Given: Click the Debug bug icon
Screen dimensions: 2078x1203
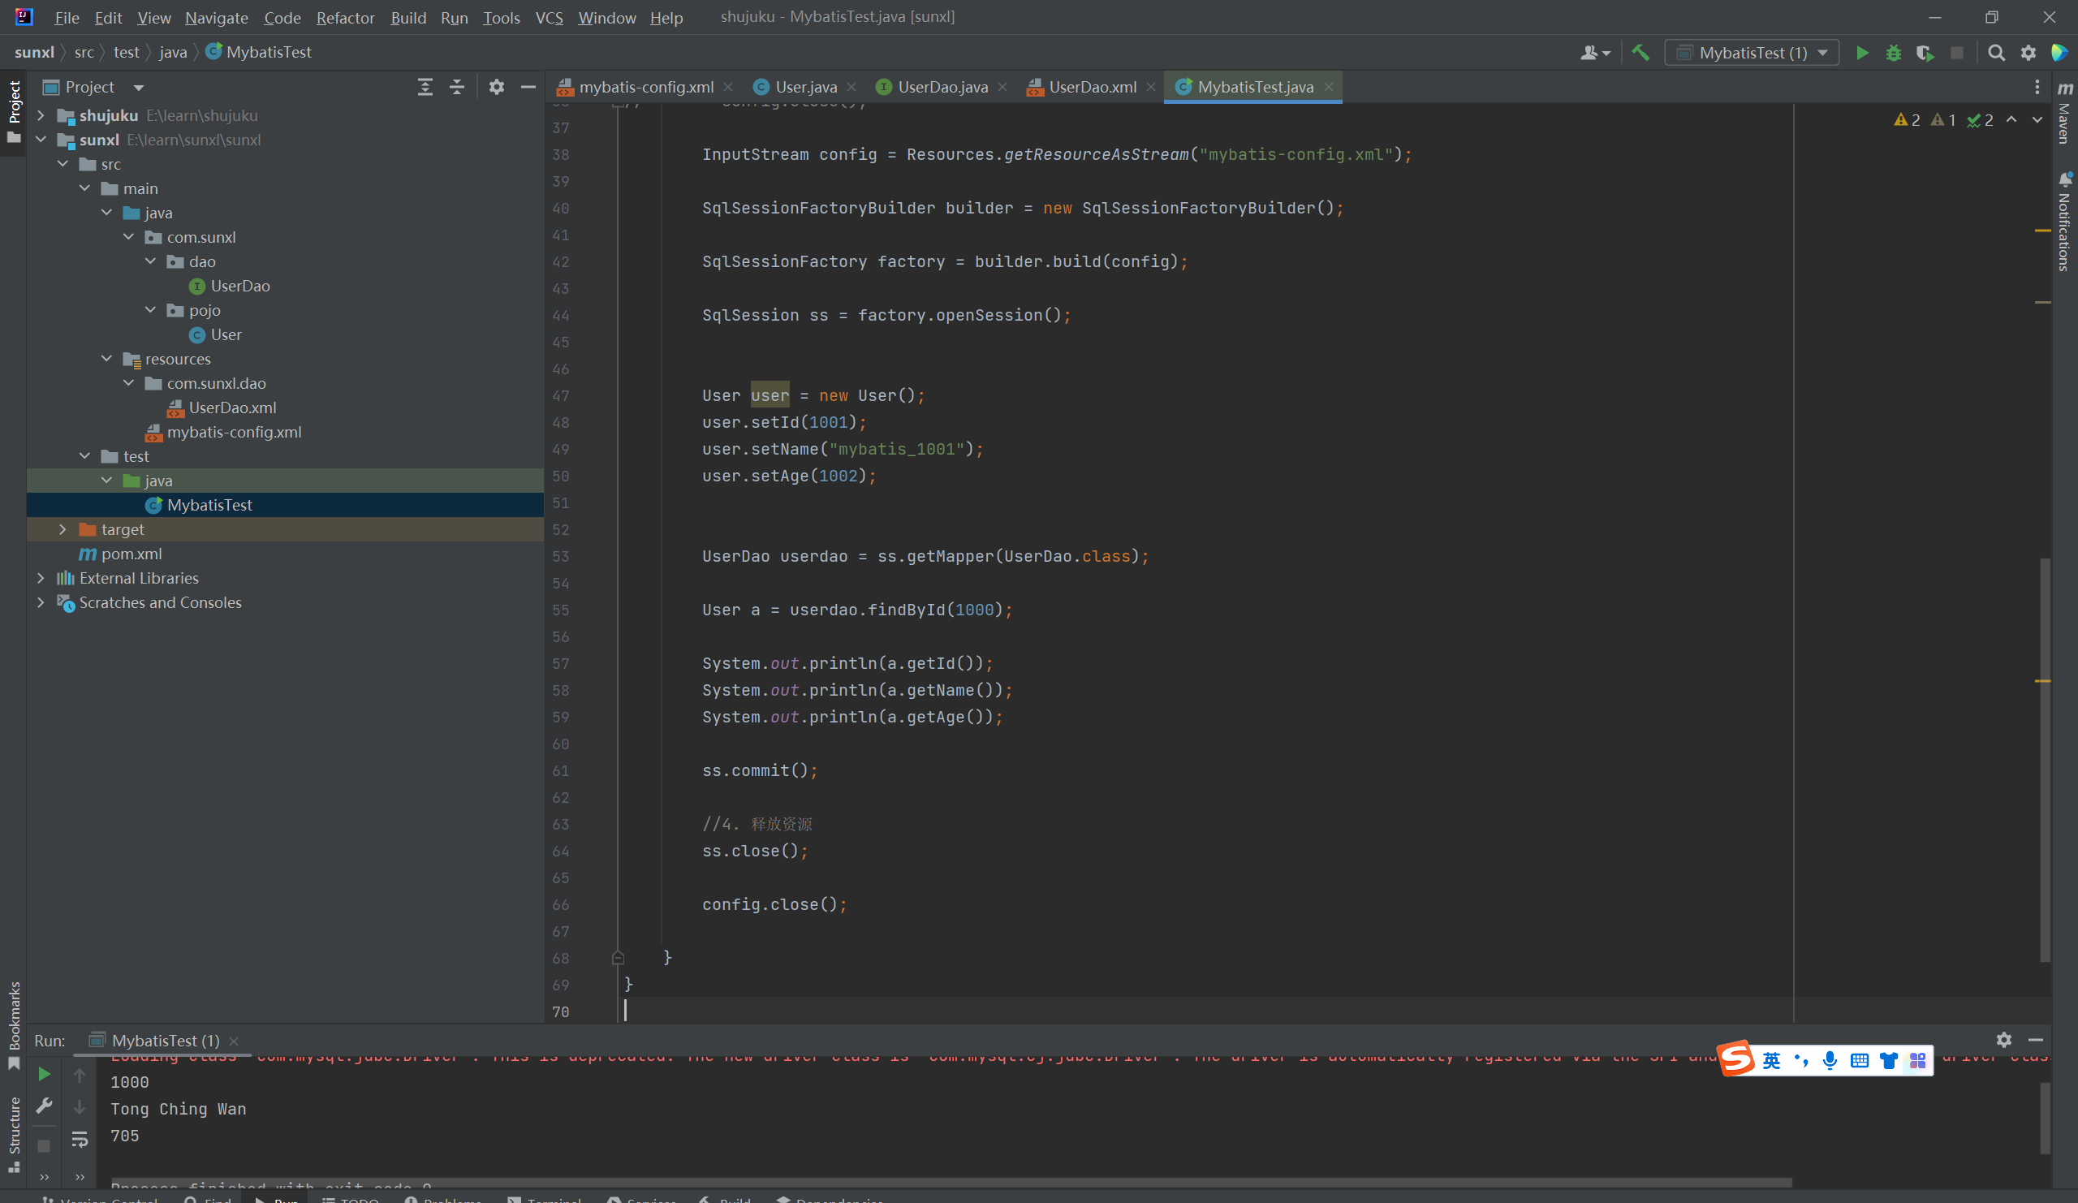Looking at the screenshot, I should coord(1893,53).
